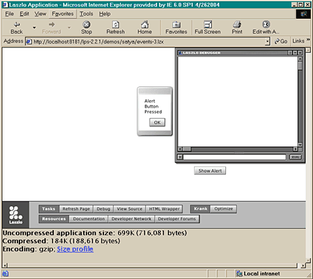313x279 pixels.
Task: Click the Debug button in Tasks bar
Action: click(x=103, y=209)
